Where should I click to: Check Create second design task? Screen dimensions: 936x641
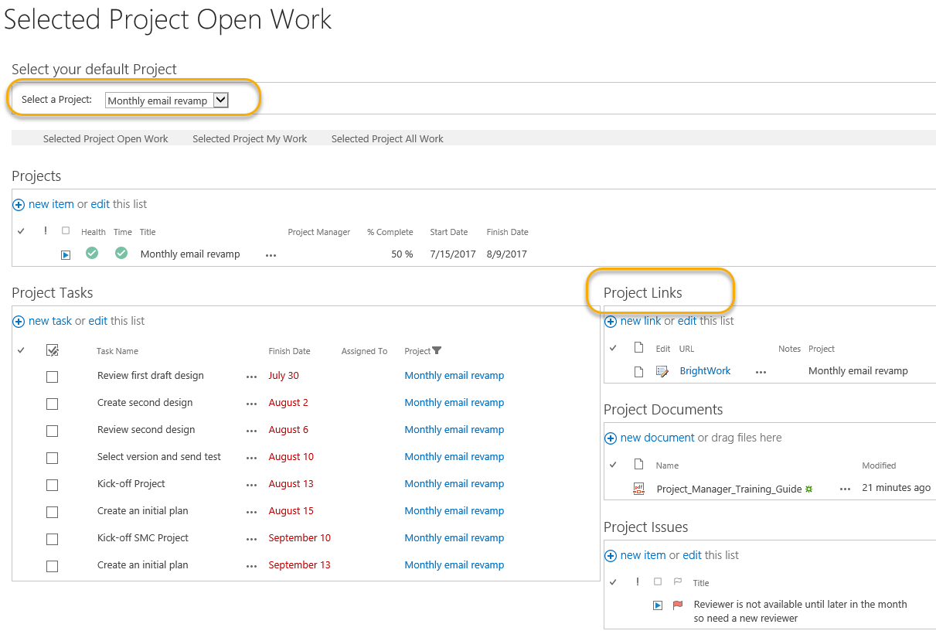coord(52,404)
